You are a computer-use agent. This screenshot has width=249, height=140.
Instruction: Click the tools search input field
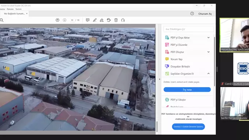[188, 29]
